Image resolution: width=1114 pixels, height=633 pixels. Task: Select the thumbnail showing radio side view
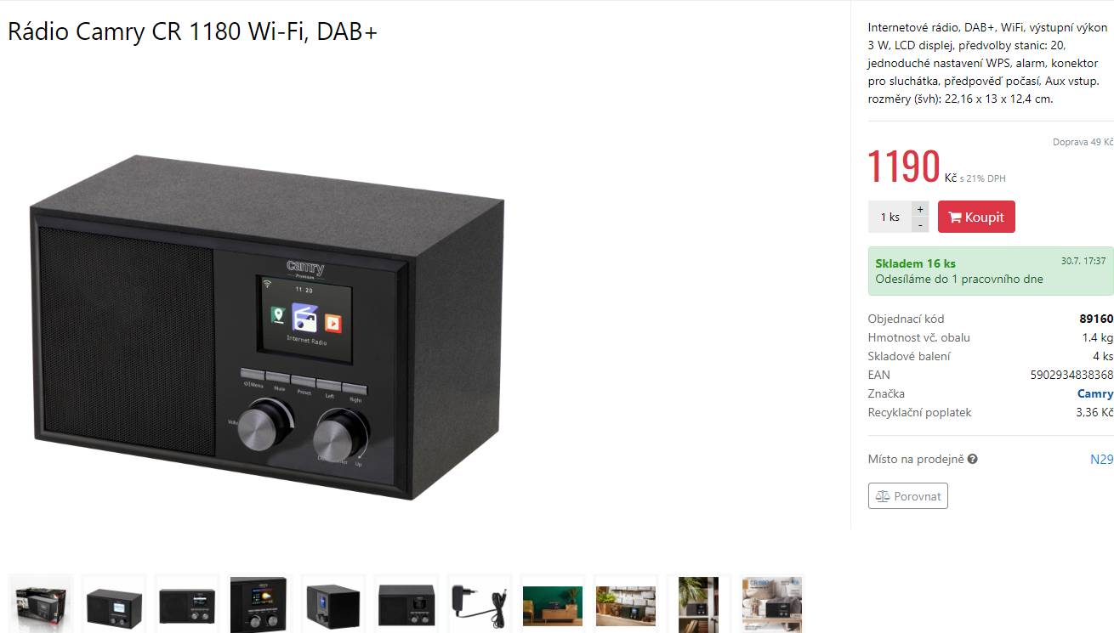click(333, 604)
